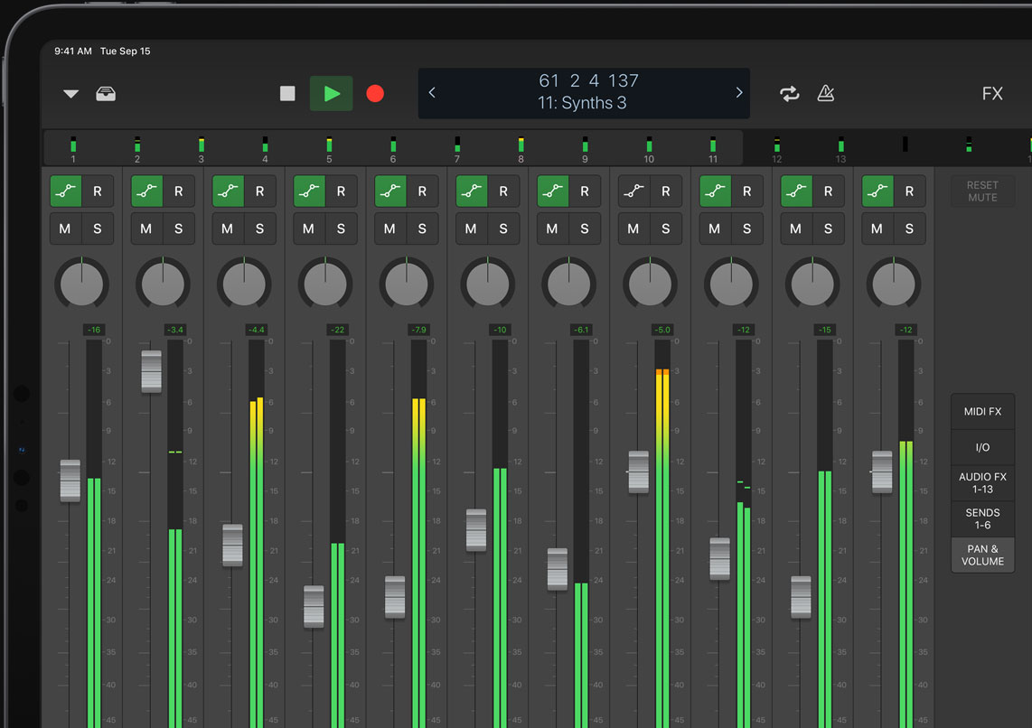Click the -5.0 volume readout

click(662, 330)
